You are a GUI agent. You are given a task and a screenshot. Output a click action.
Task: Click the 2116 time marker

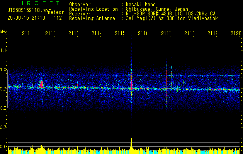tap(143, 33)
